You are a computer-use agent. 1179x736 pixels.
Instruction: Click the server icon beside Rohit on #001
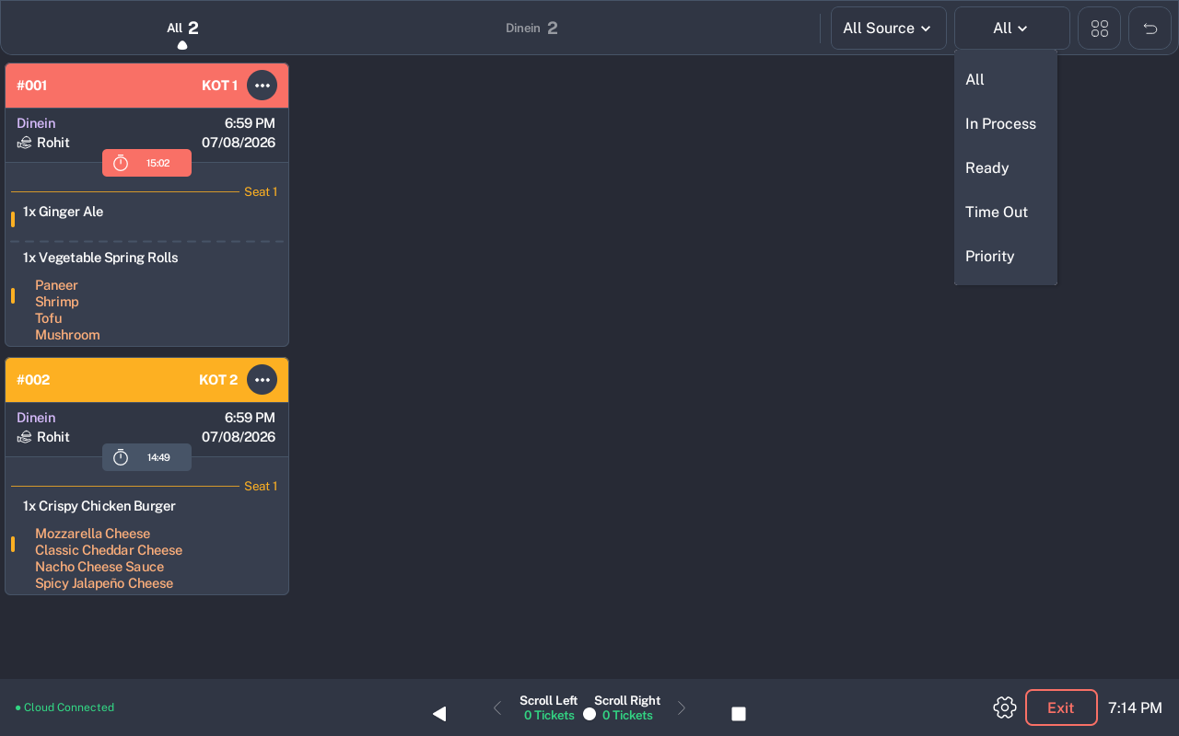pos(25,143)
